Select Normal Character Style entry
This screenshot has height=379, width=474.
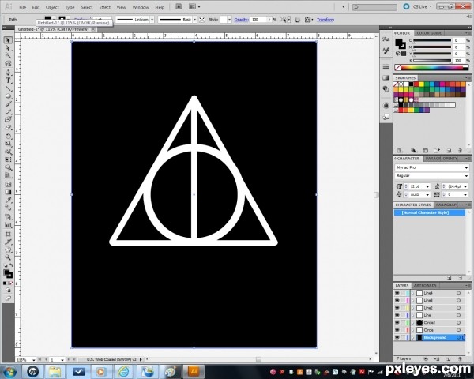click(429, 212)
